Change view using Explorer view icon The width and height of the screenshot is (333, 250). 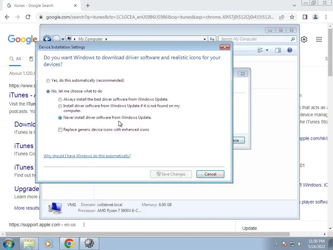click(260, 50)
